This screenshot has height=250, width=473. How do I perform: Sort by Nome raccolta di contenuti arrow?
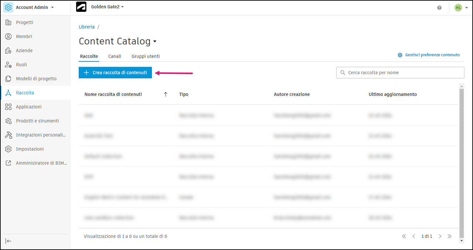coord(166,94)
